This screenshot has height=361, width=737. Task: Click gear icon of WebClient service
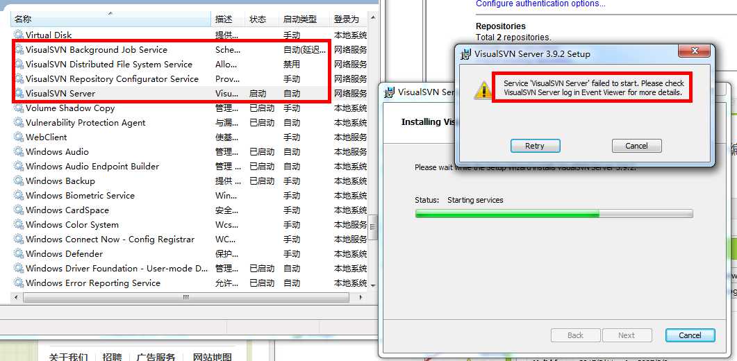point(19,137)
